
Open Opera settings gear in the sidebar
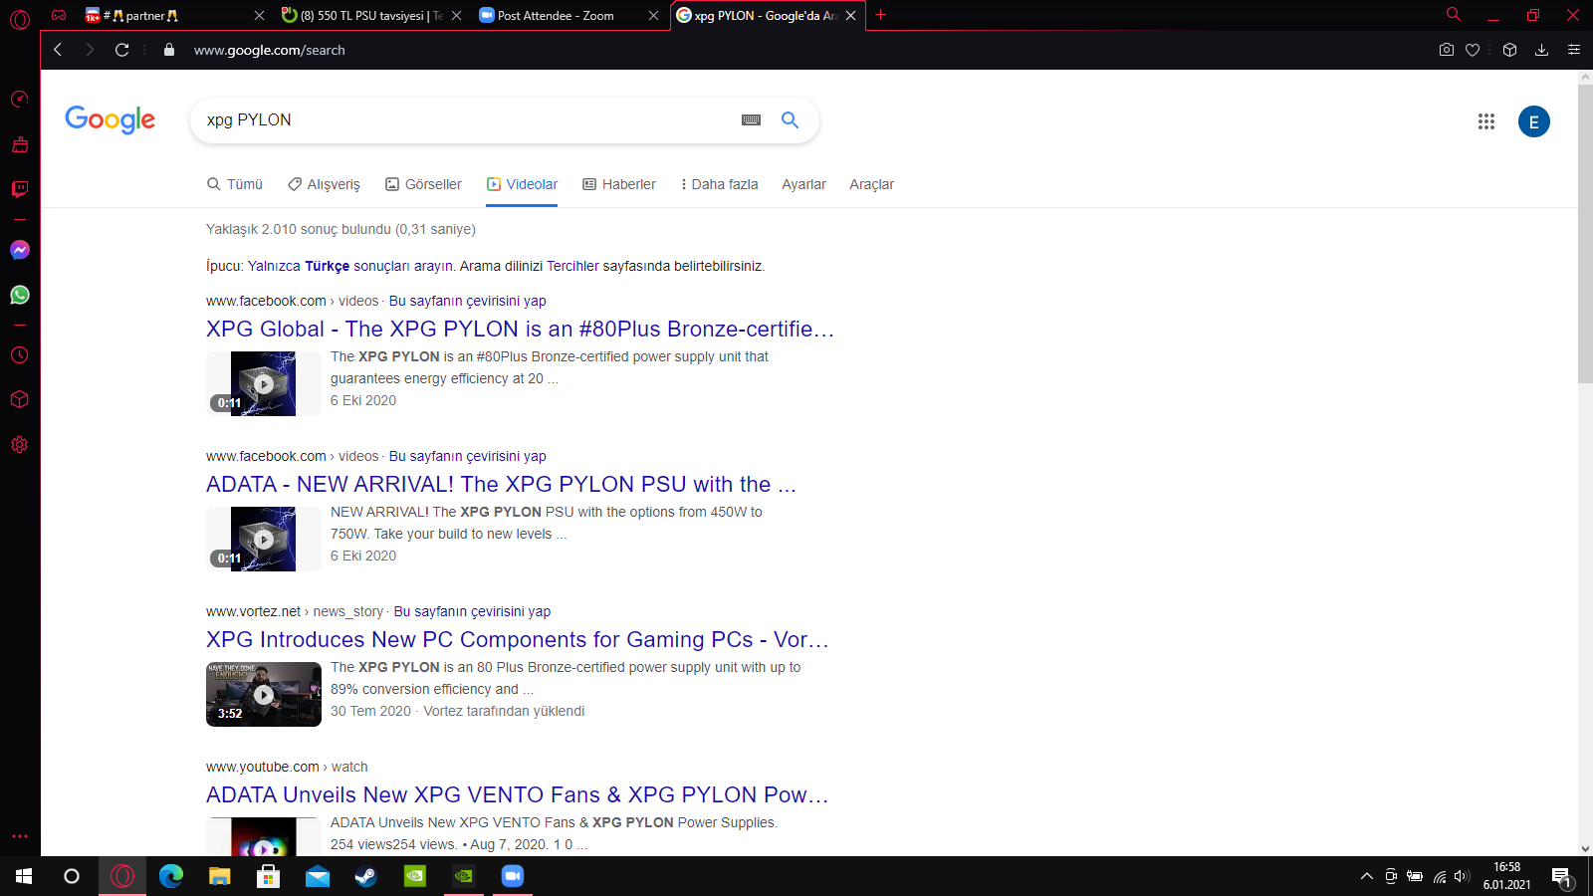tap(19, 444)
